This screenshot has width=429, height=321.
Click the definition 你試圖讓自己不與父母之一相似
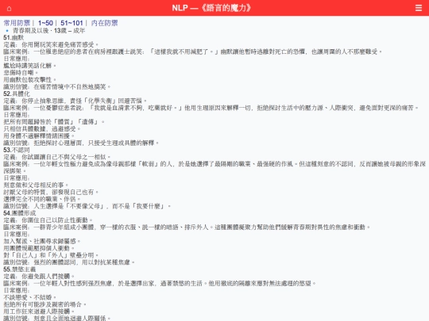click(x=57, y=157)
